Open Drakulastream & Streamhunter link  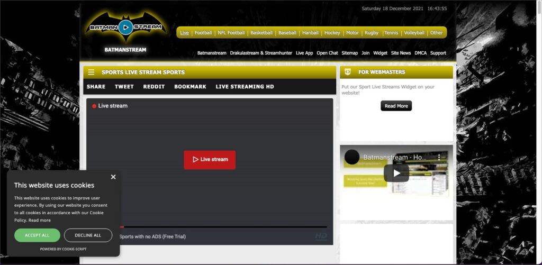[x=261, y=53]
